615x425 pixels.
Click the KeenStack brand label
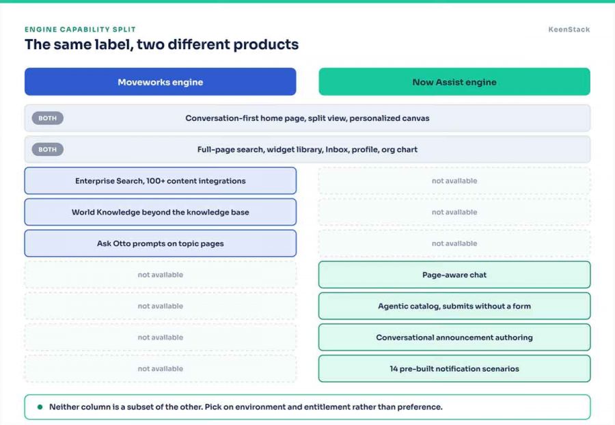pos(569,29)
